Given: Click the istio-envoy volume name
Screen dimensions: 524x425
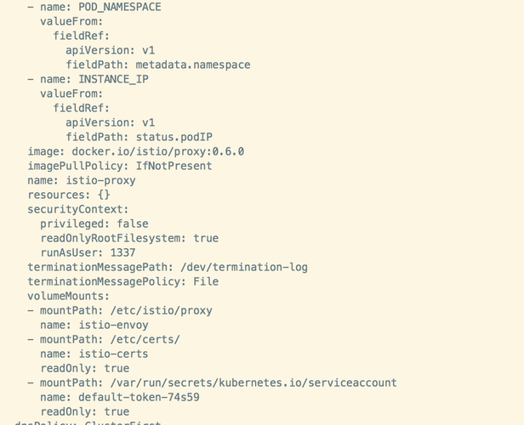Looking at the screenshot, I should click(112, 325).
